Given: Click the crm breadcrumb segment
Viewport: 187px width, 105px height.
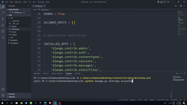Looking at the screenshot, I should 34,10.
